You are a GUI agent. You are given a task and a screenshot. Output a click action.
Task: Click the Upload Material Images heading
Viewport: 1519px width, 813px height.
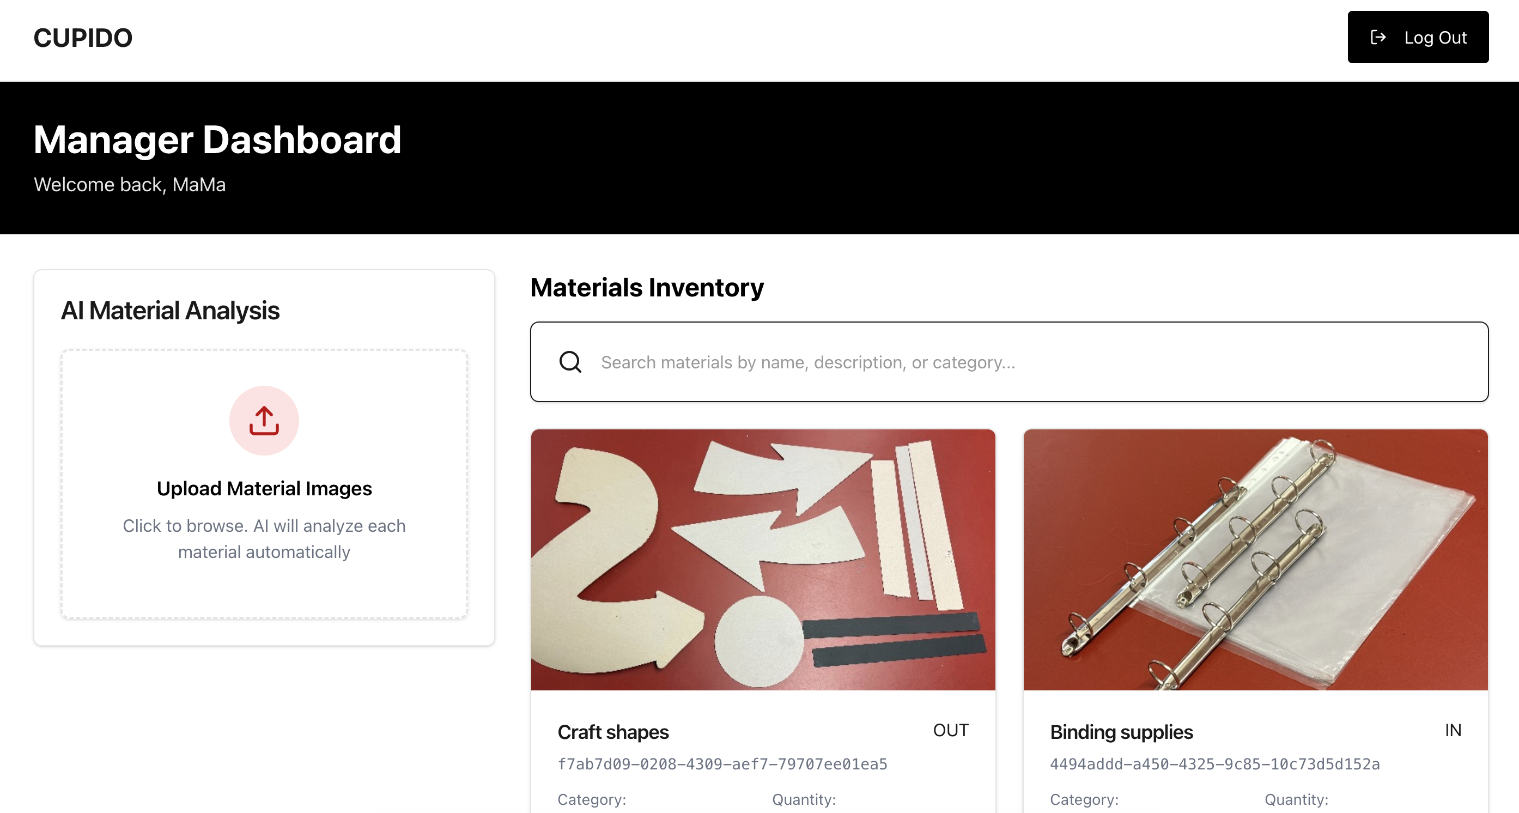[x=264, y=488]
